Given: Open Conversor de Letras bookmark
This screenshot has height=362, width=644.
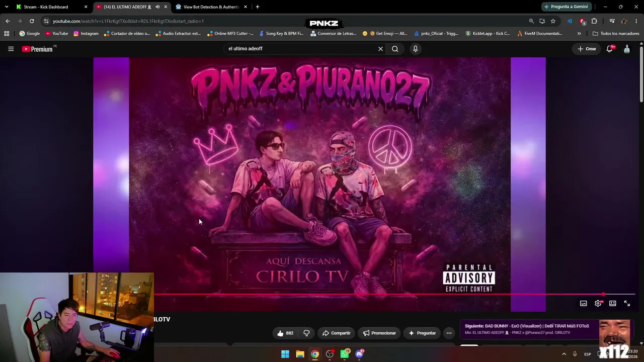Looking at the screenshot, I should click(x=333, y=34).
